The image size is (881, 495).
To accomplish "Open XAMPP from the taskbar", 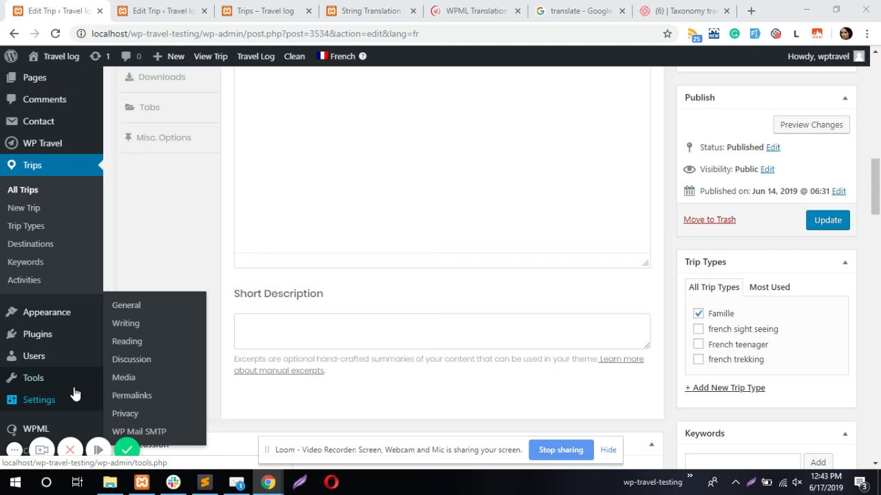I will [x=142, y=482].
